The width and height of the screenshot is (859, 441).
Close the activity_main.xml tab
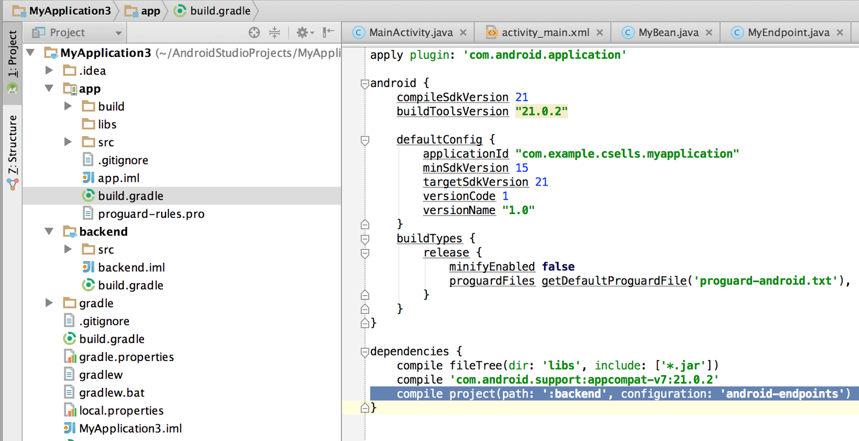tap(600, 33)
